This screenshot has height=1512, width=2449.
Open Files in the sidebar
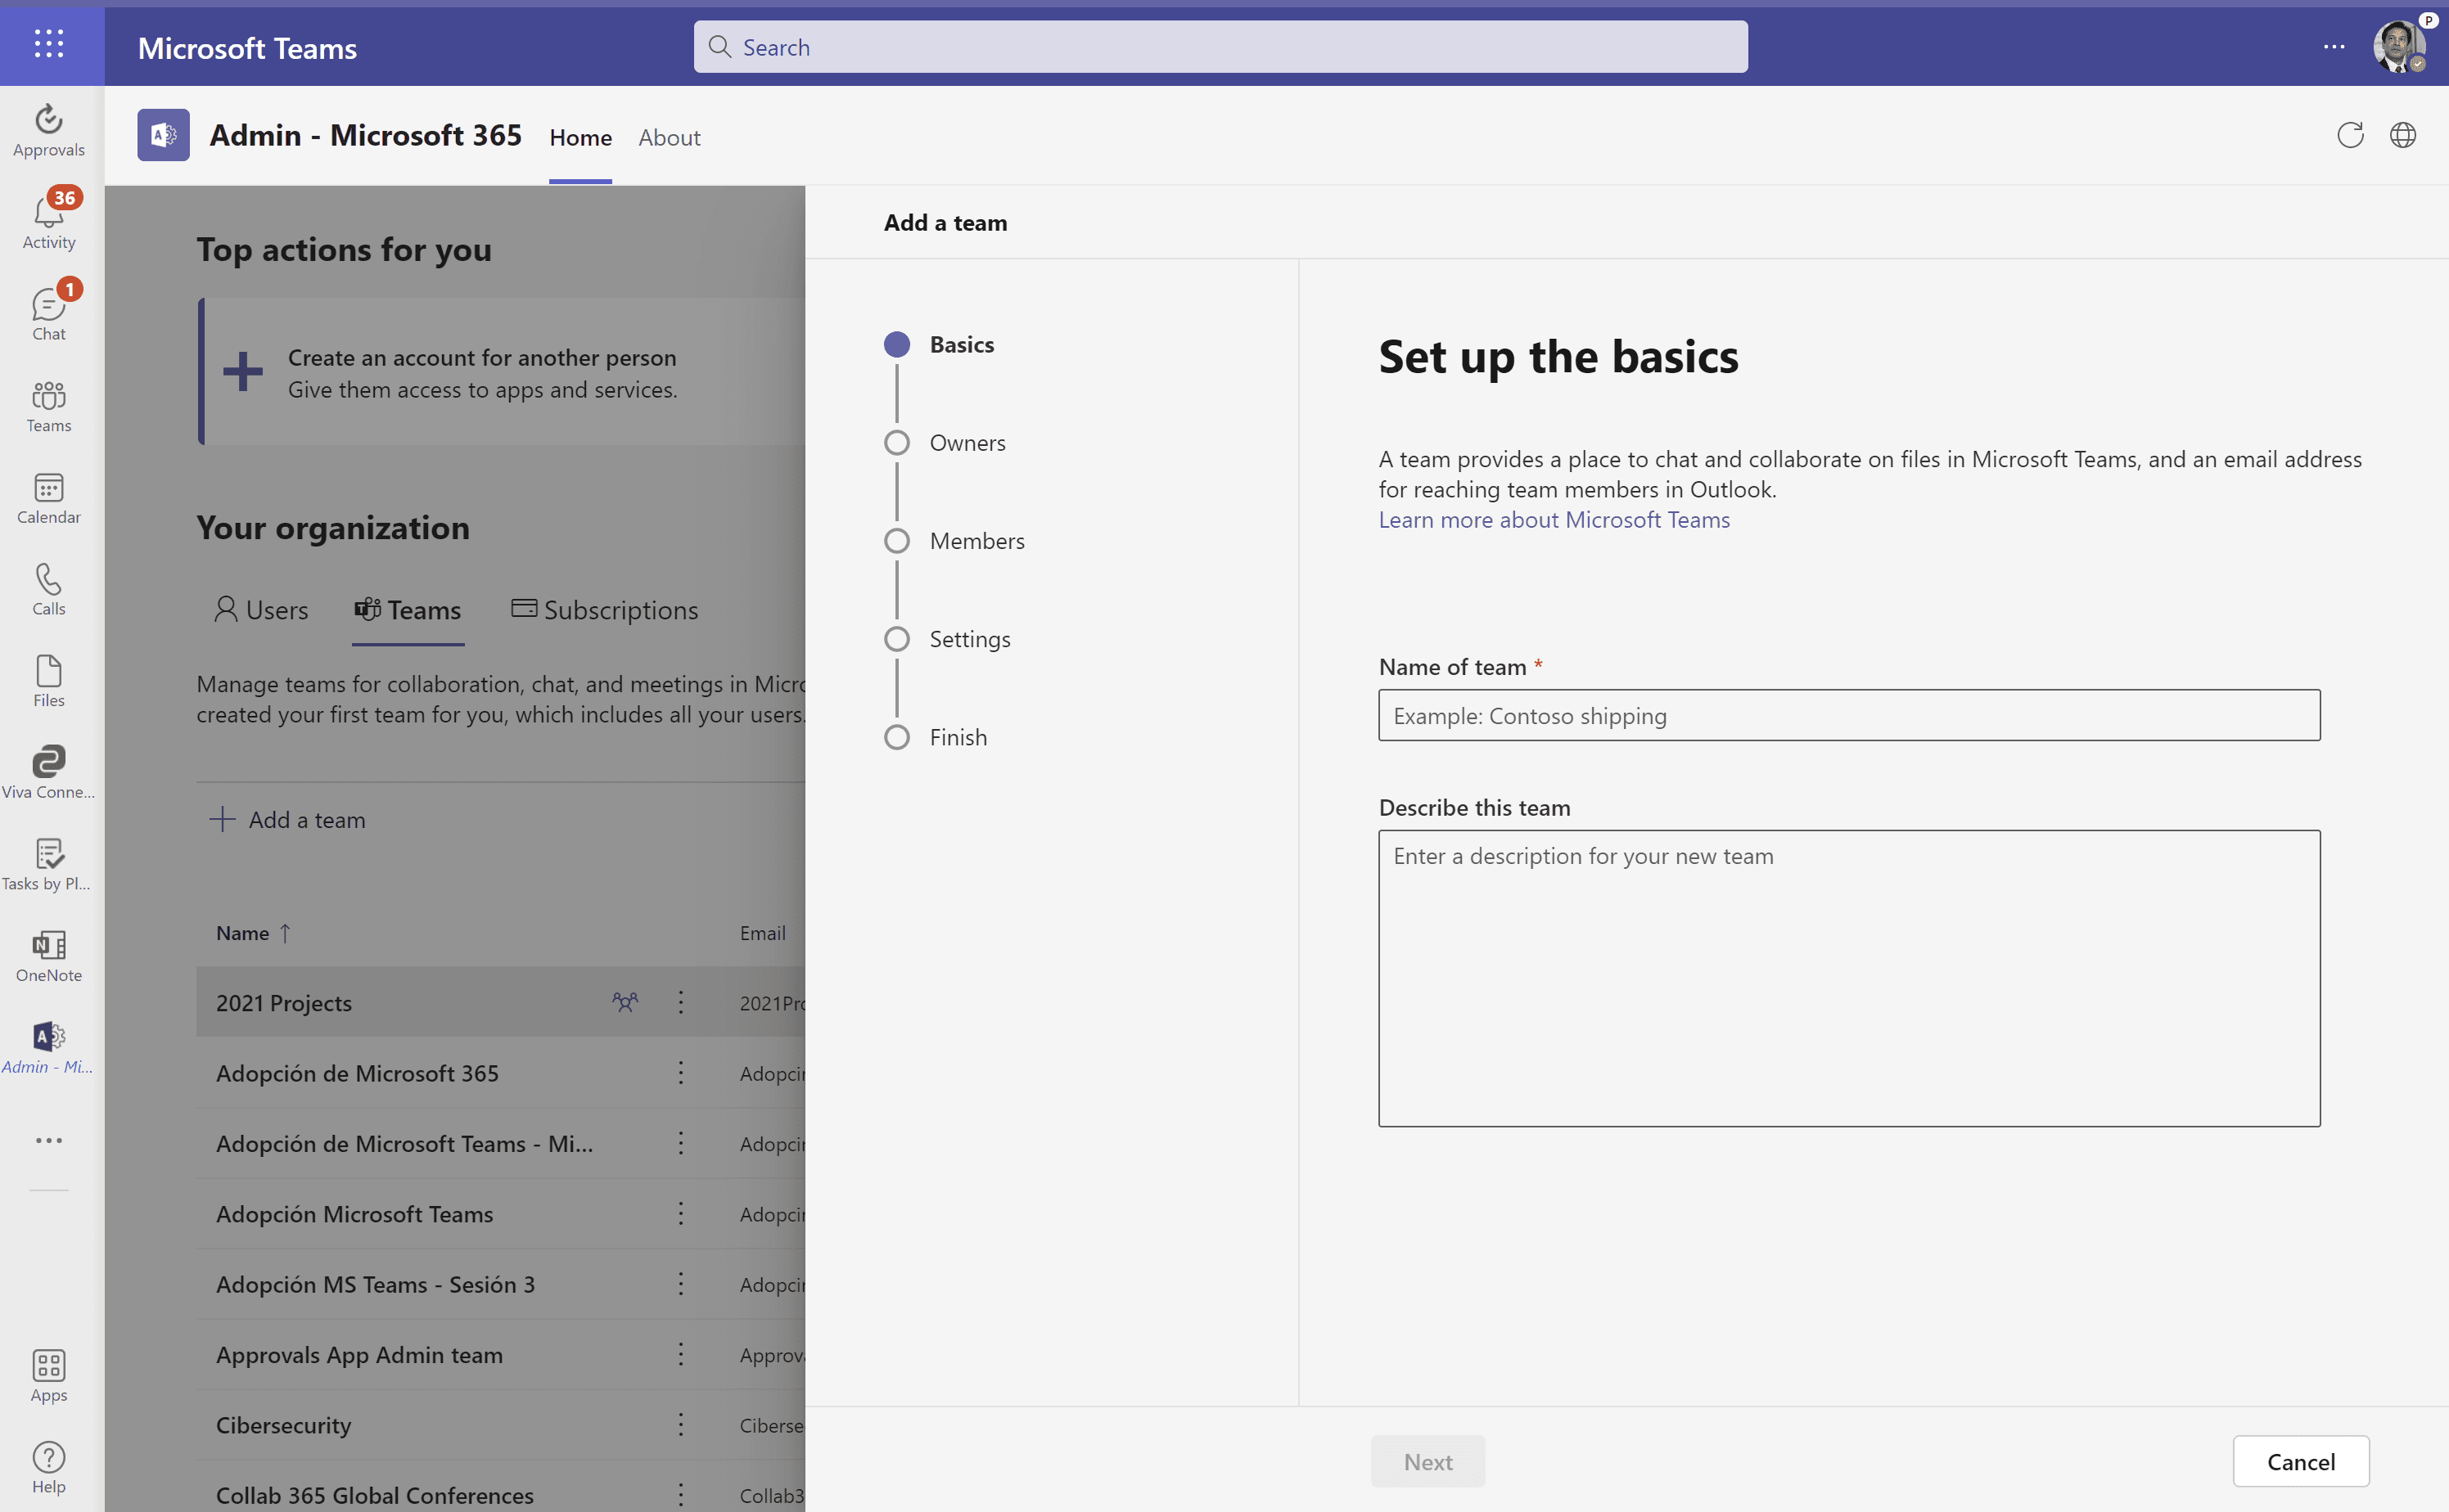[x=49, y=681]
